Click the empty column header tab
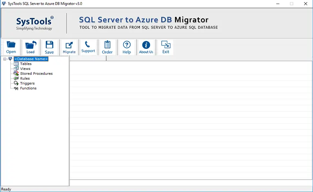Image resolution: width=313 pixels, height=192 pixels. [88, 58]
